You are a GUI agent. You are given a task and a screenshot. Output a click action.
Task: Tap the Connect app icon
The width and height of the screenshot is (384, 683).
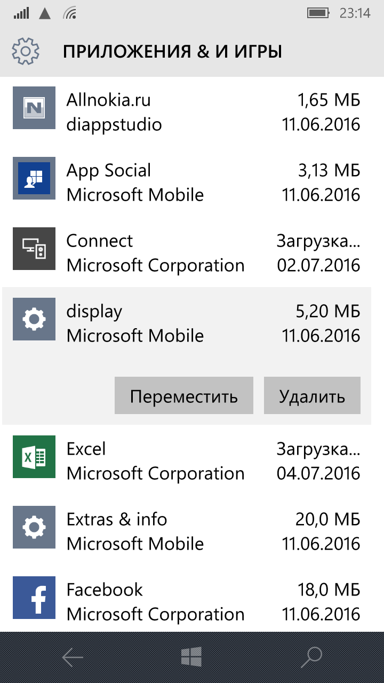pos(34,249)
